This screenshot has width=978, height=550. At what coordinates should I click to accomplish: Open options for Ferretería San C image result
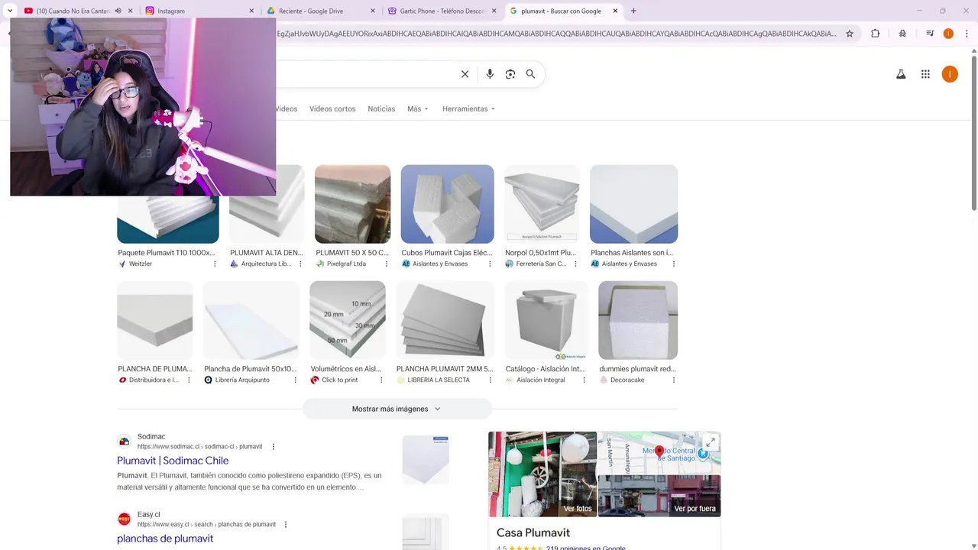point(575,264)
